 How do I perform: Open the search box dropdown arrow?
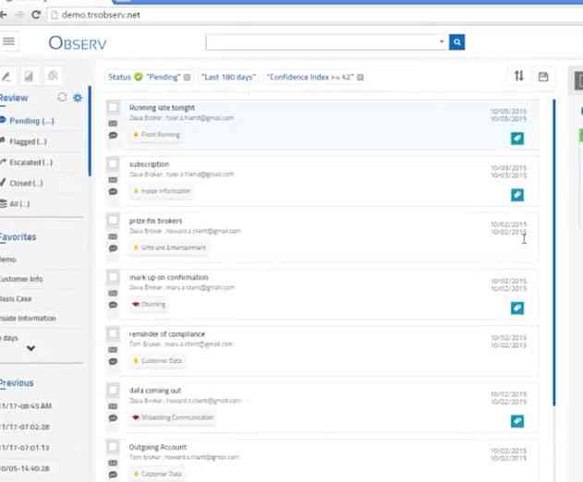442,42
